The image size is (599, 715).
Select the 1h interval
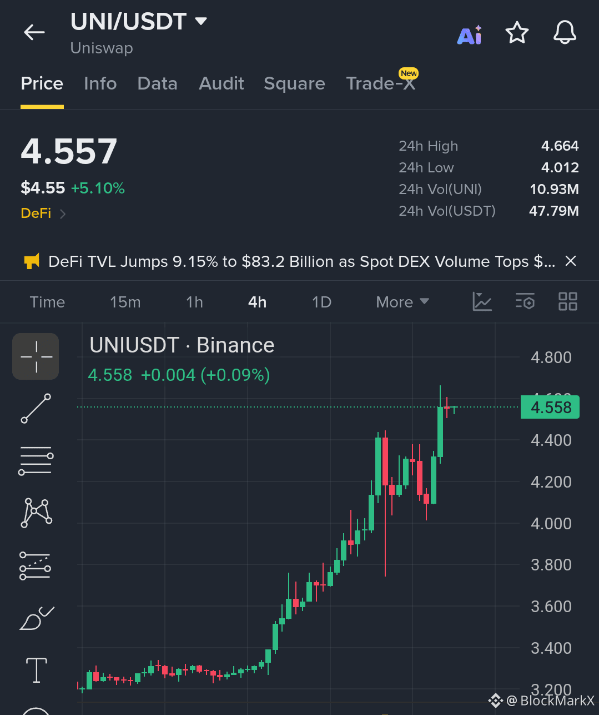click(194, 302)
